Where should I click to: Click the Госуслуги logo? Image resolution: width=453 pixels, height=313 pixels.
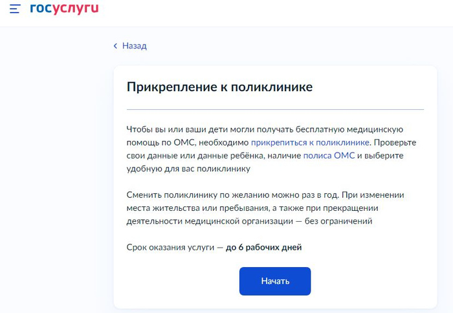[64, 10]
